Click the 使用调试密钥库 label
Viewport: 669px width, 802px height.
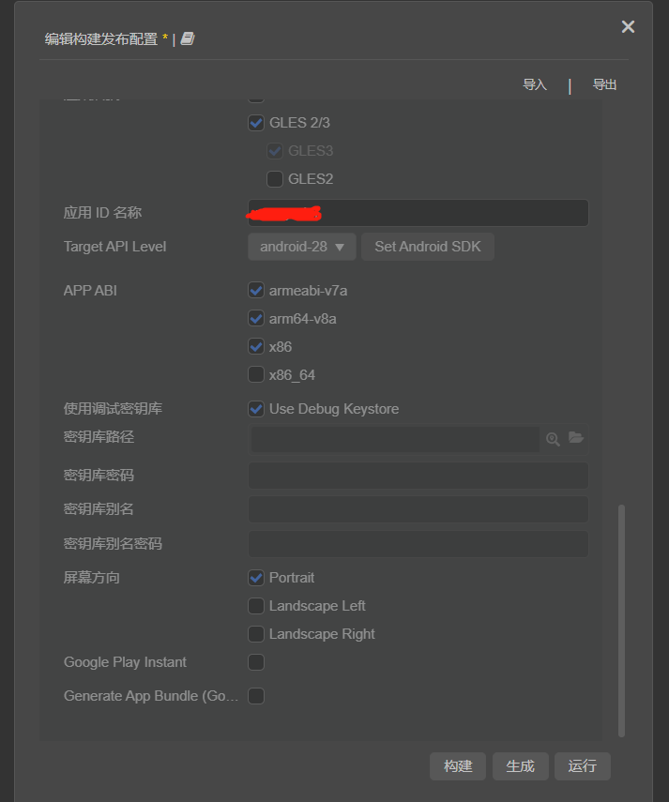(x=113, y=409)
